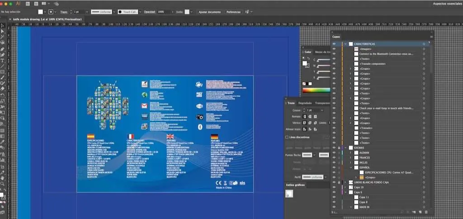Open the arrange documents icon
This screenshot has width=463, height=219.
tap(44, 4)
